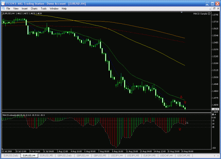This screenshot has width=221, height=159.
Task: Click the 13 Aug 04:00 time label
Action: click(146, 151)
